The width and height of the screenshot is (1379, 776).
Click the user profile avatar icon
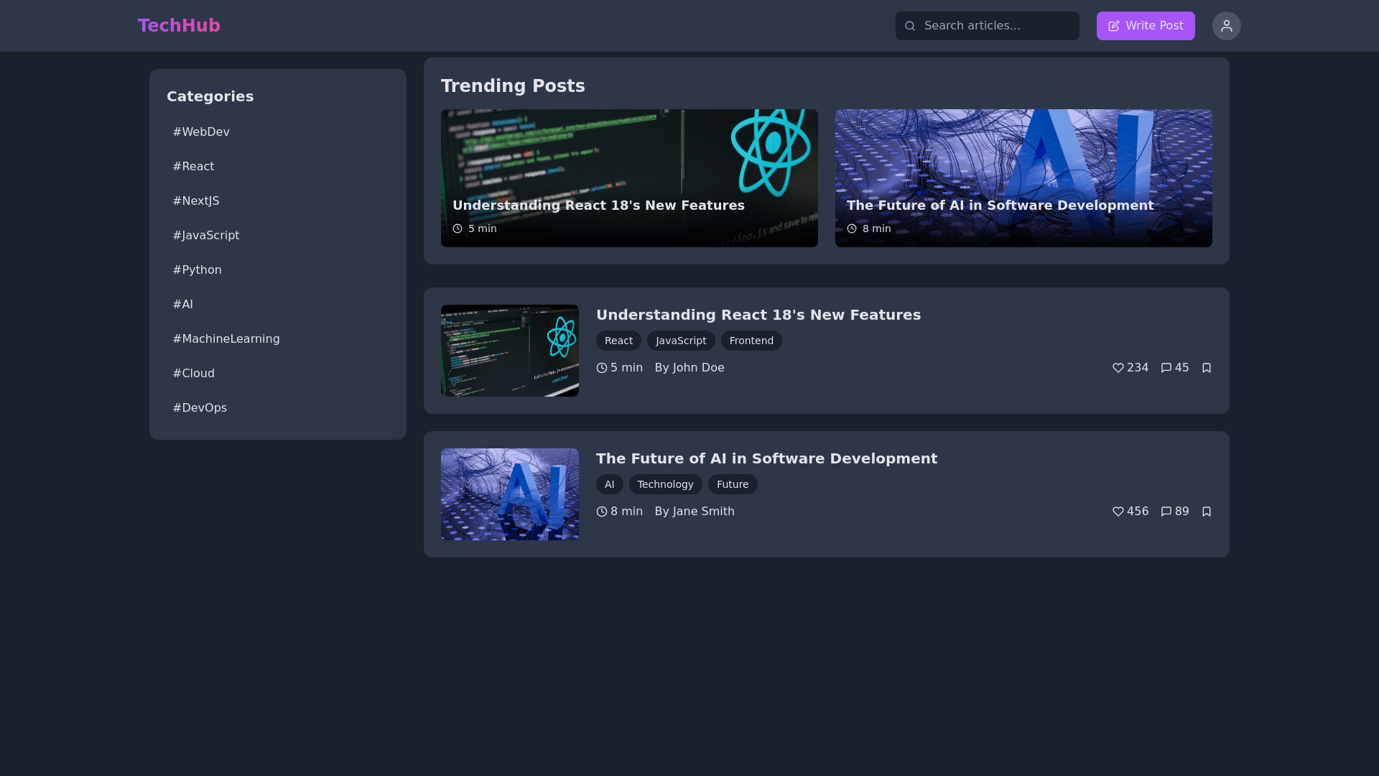pyautogui.click(x=1226, y=26)
